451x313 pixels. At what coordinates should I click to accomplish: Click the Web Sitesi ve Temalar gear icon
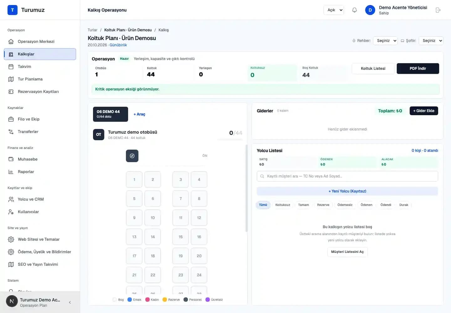click(x=11, y=239)
